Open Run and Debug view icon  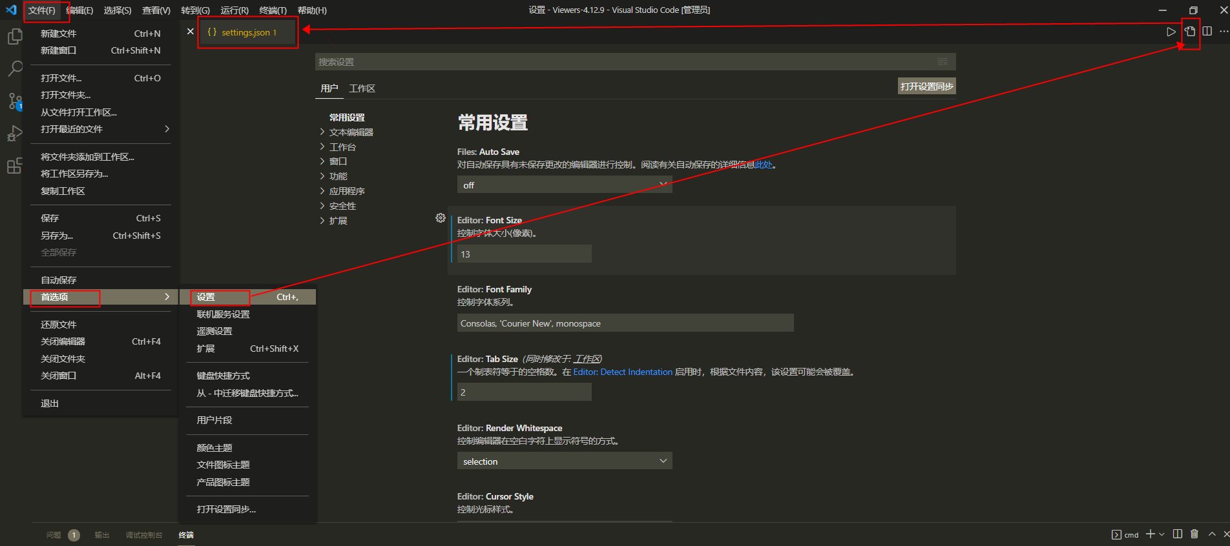click(x=14, y=134)
